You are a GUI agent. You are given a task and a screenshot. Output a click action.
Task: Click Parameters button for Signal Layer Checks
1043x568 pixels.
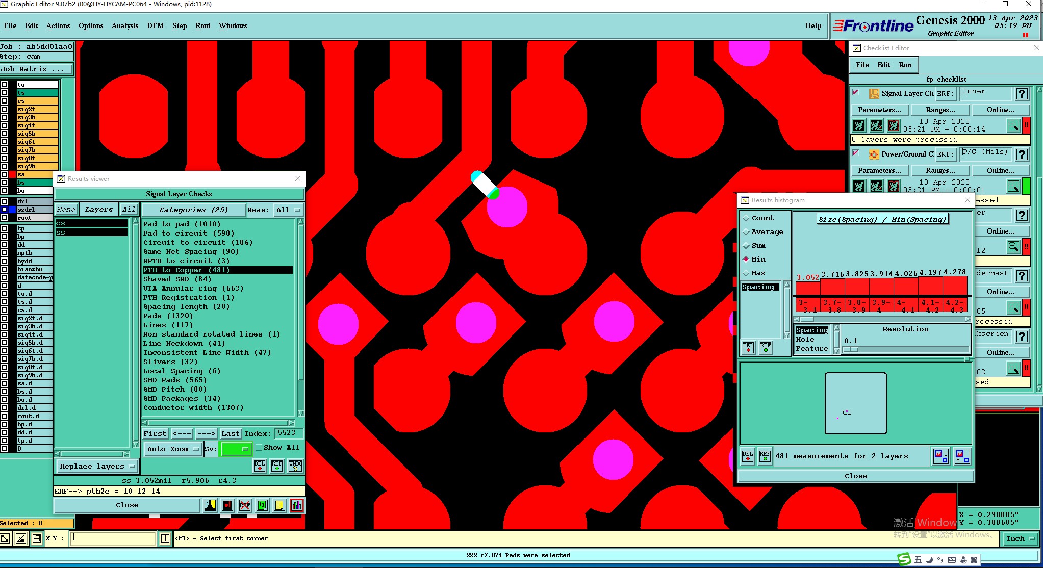pos(879,110)
